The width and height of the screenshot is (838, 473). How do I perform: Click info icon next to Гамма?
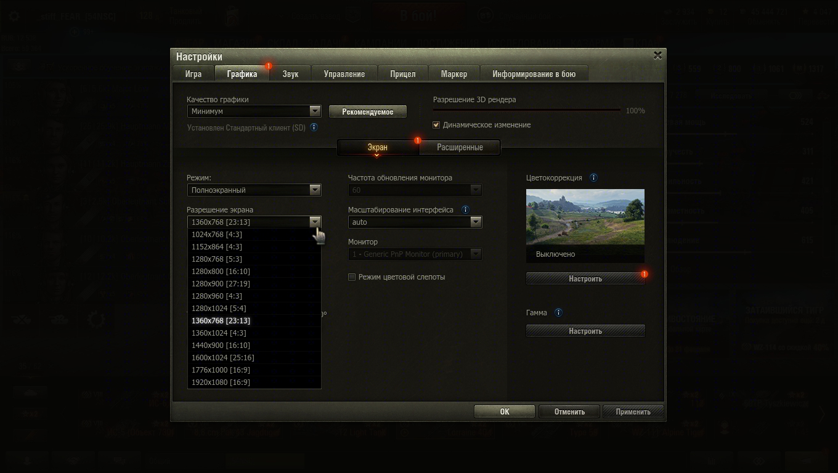(x=558, y=313)
